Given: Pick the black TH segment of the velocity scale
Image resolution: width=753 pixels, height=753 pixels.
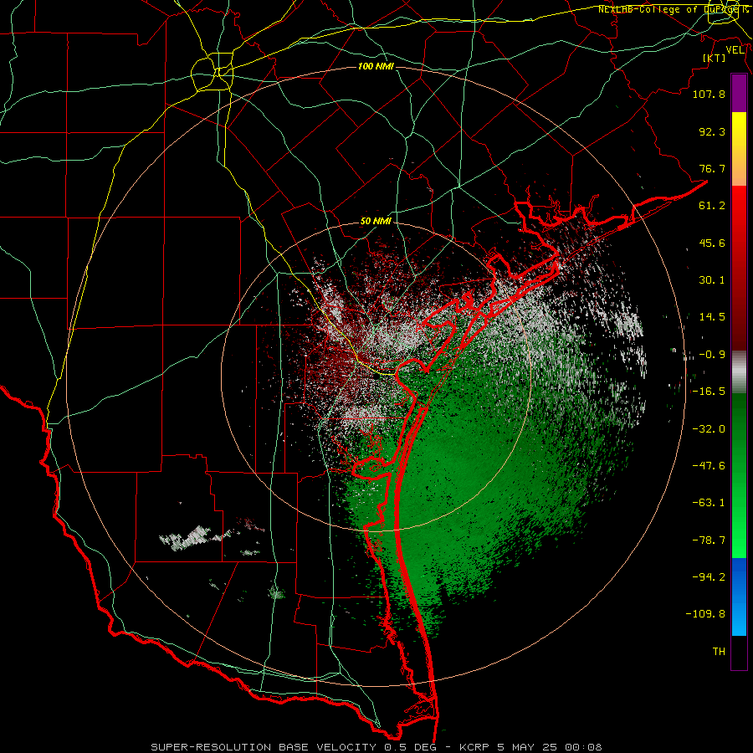Looking at the screenshot, I should coord(739,652).
